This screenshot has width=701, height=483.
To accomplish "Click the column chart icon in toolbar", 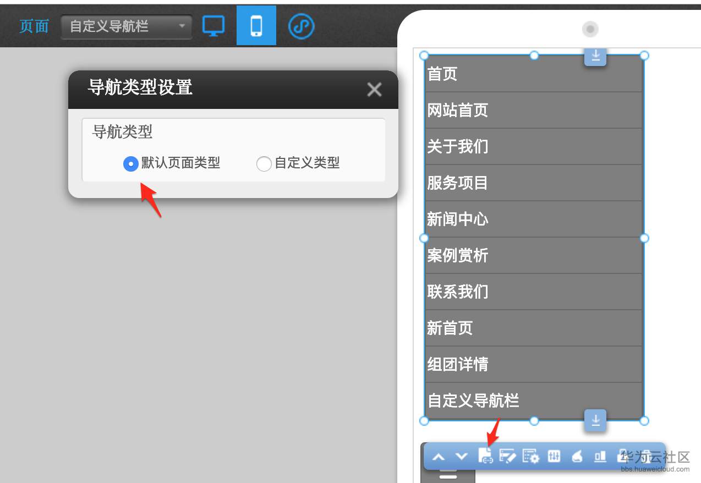I will click(x=600, y=456).
